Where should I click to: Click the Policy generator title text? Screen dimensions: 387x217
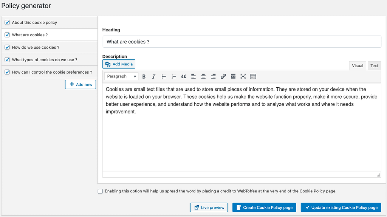click(x=26, y=6)
